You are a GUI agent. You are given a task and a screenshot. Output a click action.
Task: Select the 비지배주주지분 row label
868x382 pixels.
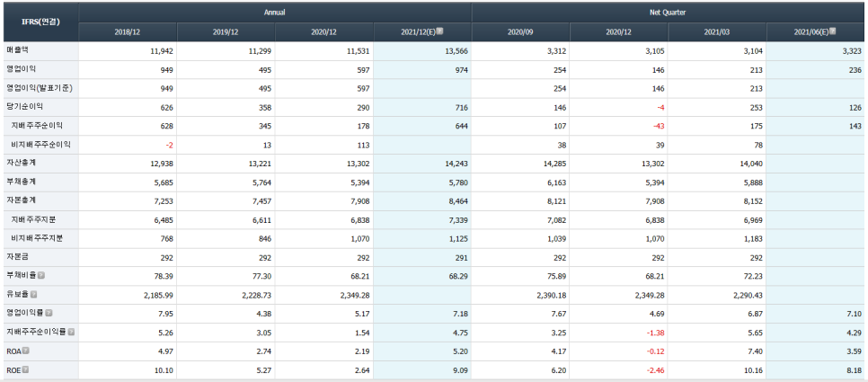37,238
